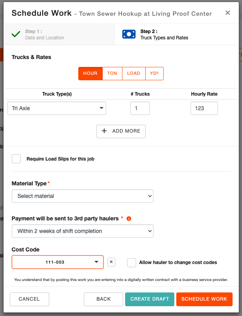This screenshot has width=242, height=316.
Task: Switch rate type to LOAD
Action: 133,74
